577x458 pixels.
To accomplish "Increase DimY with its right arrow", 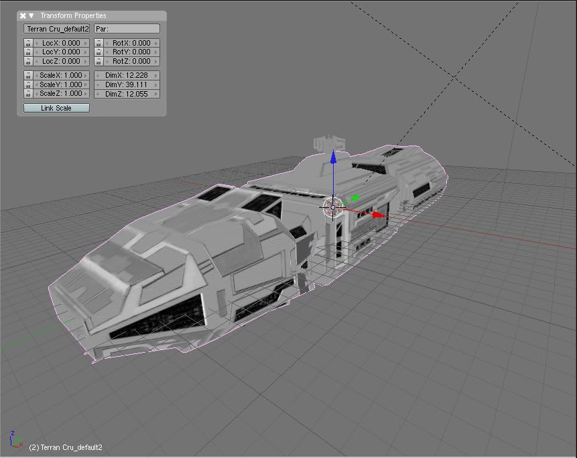I will point(156,84).
